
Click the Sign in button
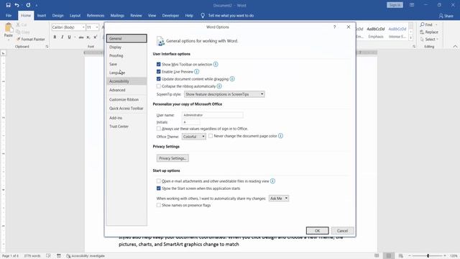click(x=395, y=5)
